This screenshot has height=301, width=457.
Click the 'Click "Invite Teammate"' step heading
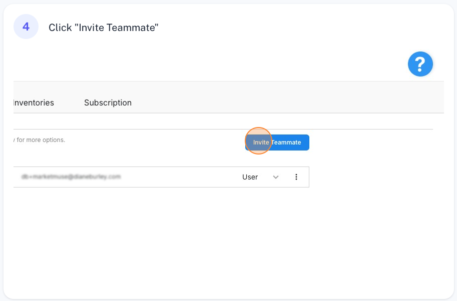click(104, 27)
